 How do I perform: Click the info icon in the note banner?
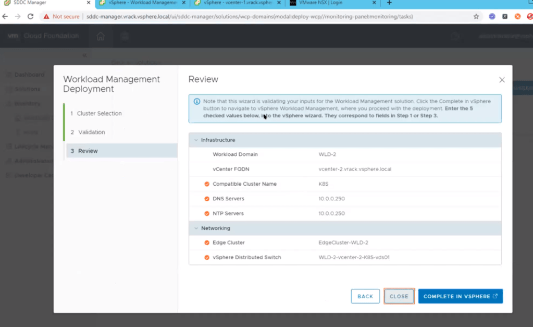coord(196,102)
